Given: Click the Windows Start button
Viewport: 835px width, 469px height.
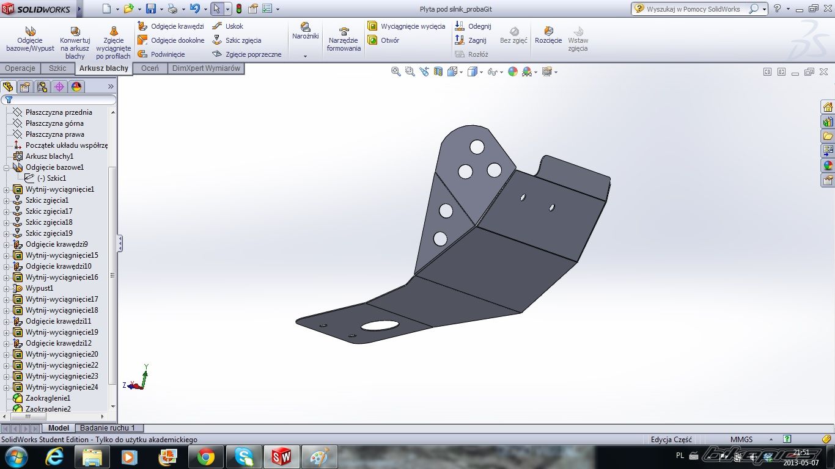Looking at the screenshot, I should click(x=15, y=457).
